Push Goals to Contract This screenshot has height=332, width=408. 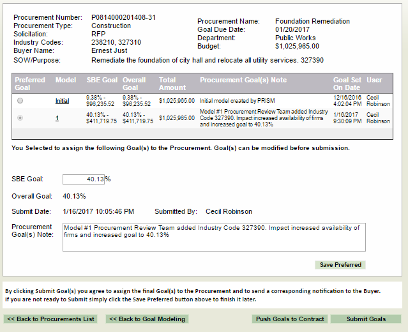click(290, 319)
